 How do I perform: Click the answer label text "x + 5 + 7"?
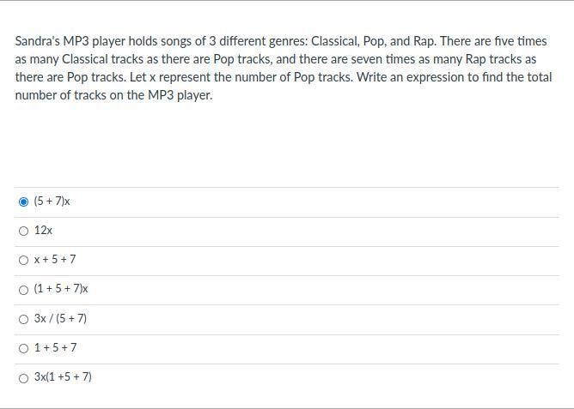point(55,260)
